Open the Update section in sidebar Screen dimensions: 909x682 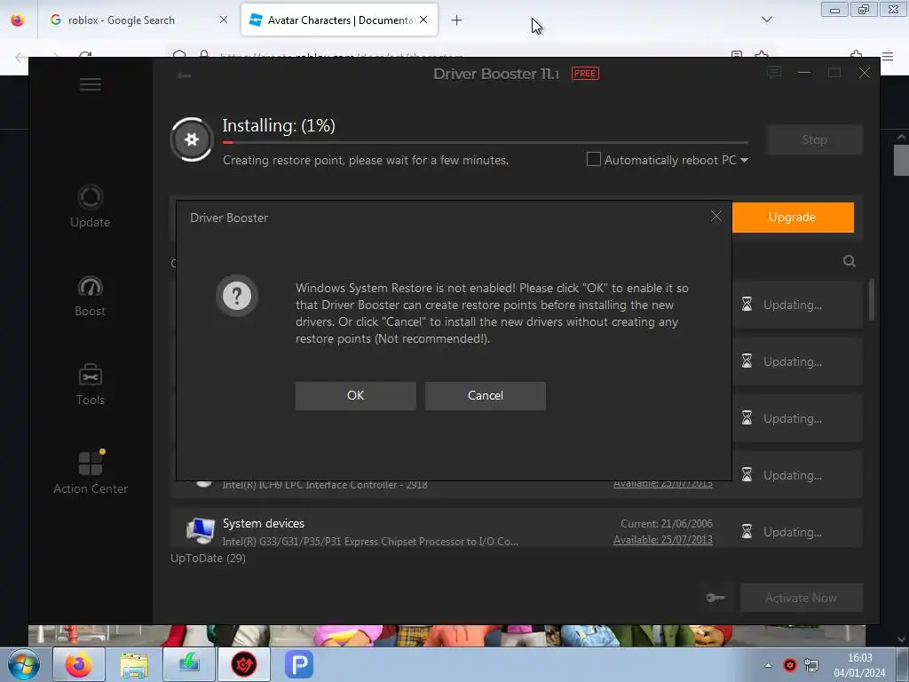90,206
